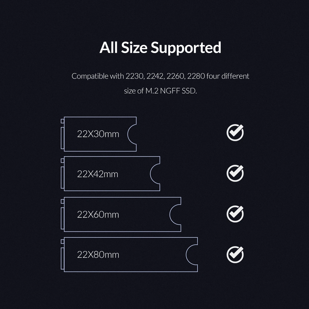This screenshot has width=309, height=309.
Task: Click the checkmark icon beside 22X80mm
Action: pyautogui.click(x=235, y=254)
